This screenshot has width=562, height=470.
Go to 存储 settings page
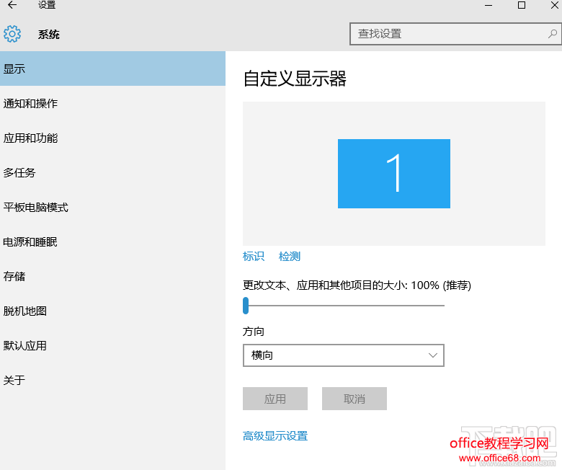point(112,276)
